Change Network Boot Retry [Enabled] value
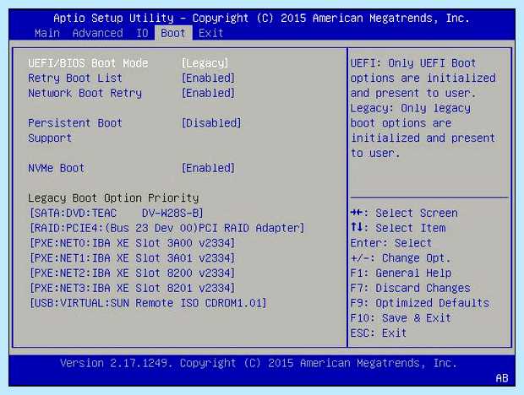This screenshot has height=395, width=524. tap(208, 93)
